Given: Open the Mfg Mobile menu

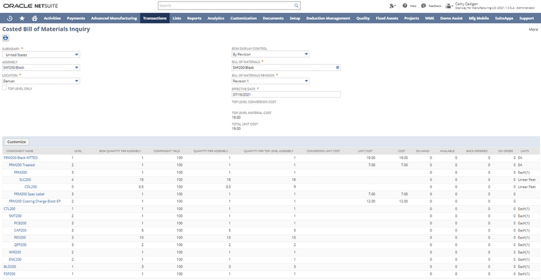Looking at the screenshot, I should (x=479, y=18).
